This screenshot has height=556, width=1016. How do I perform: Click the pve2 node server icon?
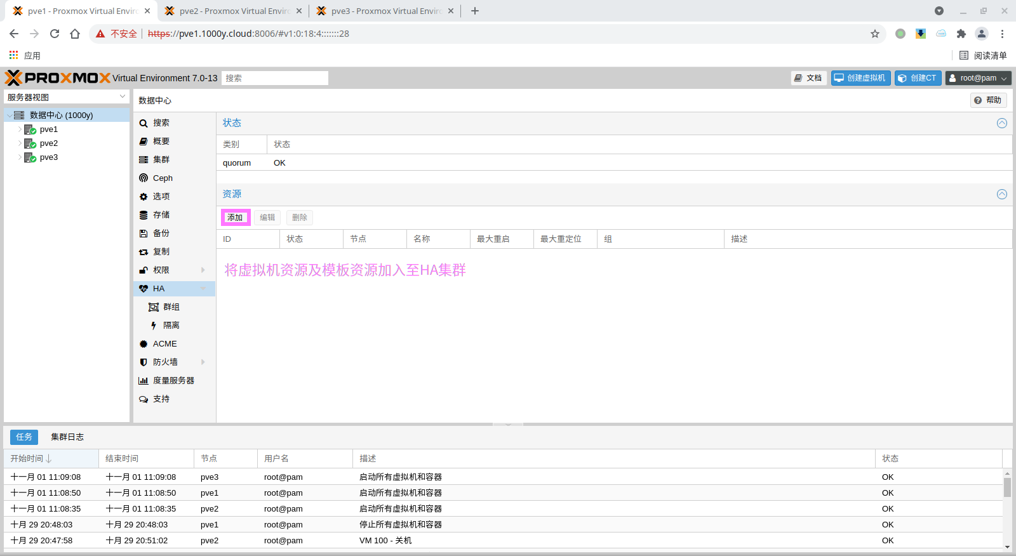(30, 143)
